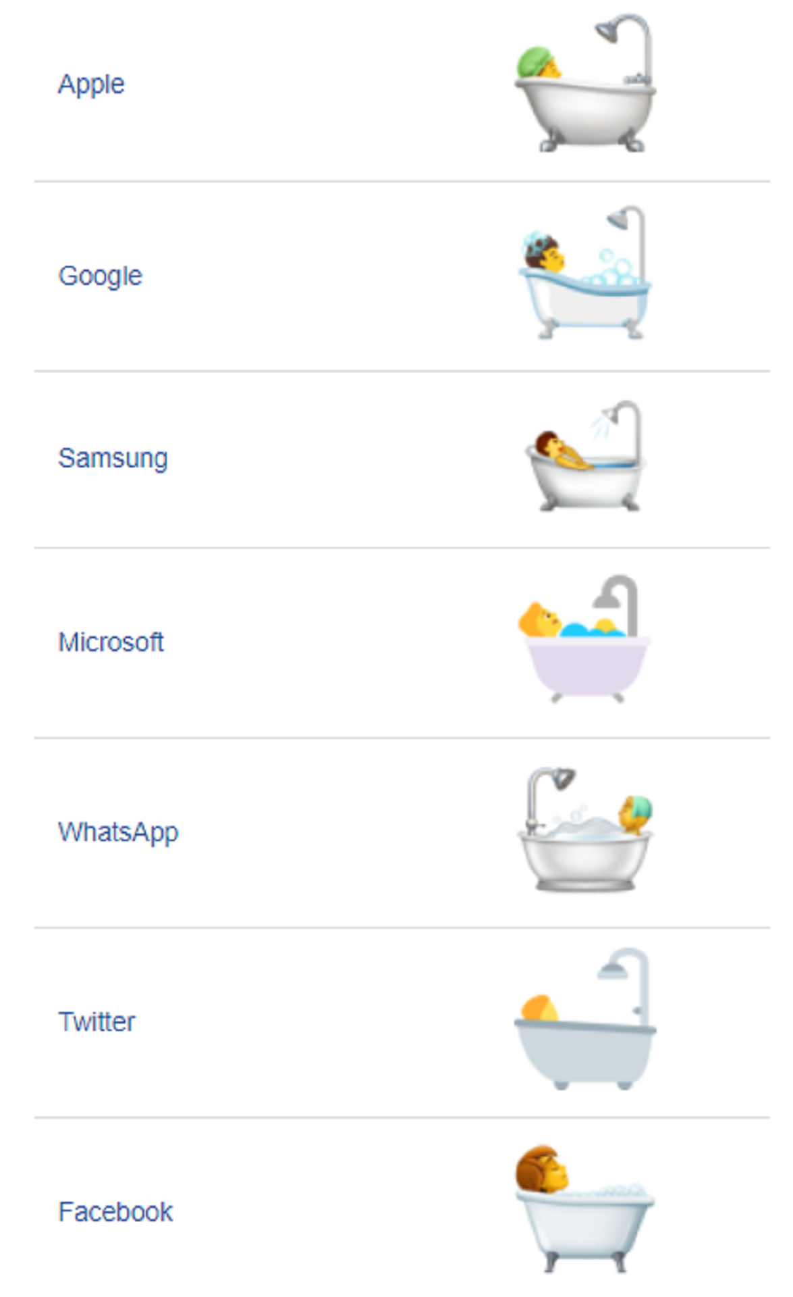Viewport: 793px width, 1297px height.
Task: Go to the WhatsApp link
Action: coord(118,832)
